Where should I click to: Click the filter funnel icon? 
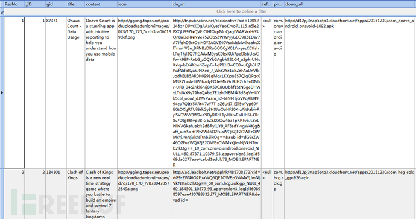2,12
